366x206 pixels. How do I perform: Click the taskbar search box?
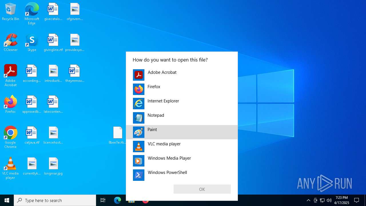tap(55, 200)
